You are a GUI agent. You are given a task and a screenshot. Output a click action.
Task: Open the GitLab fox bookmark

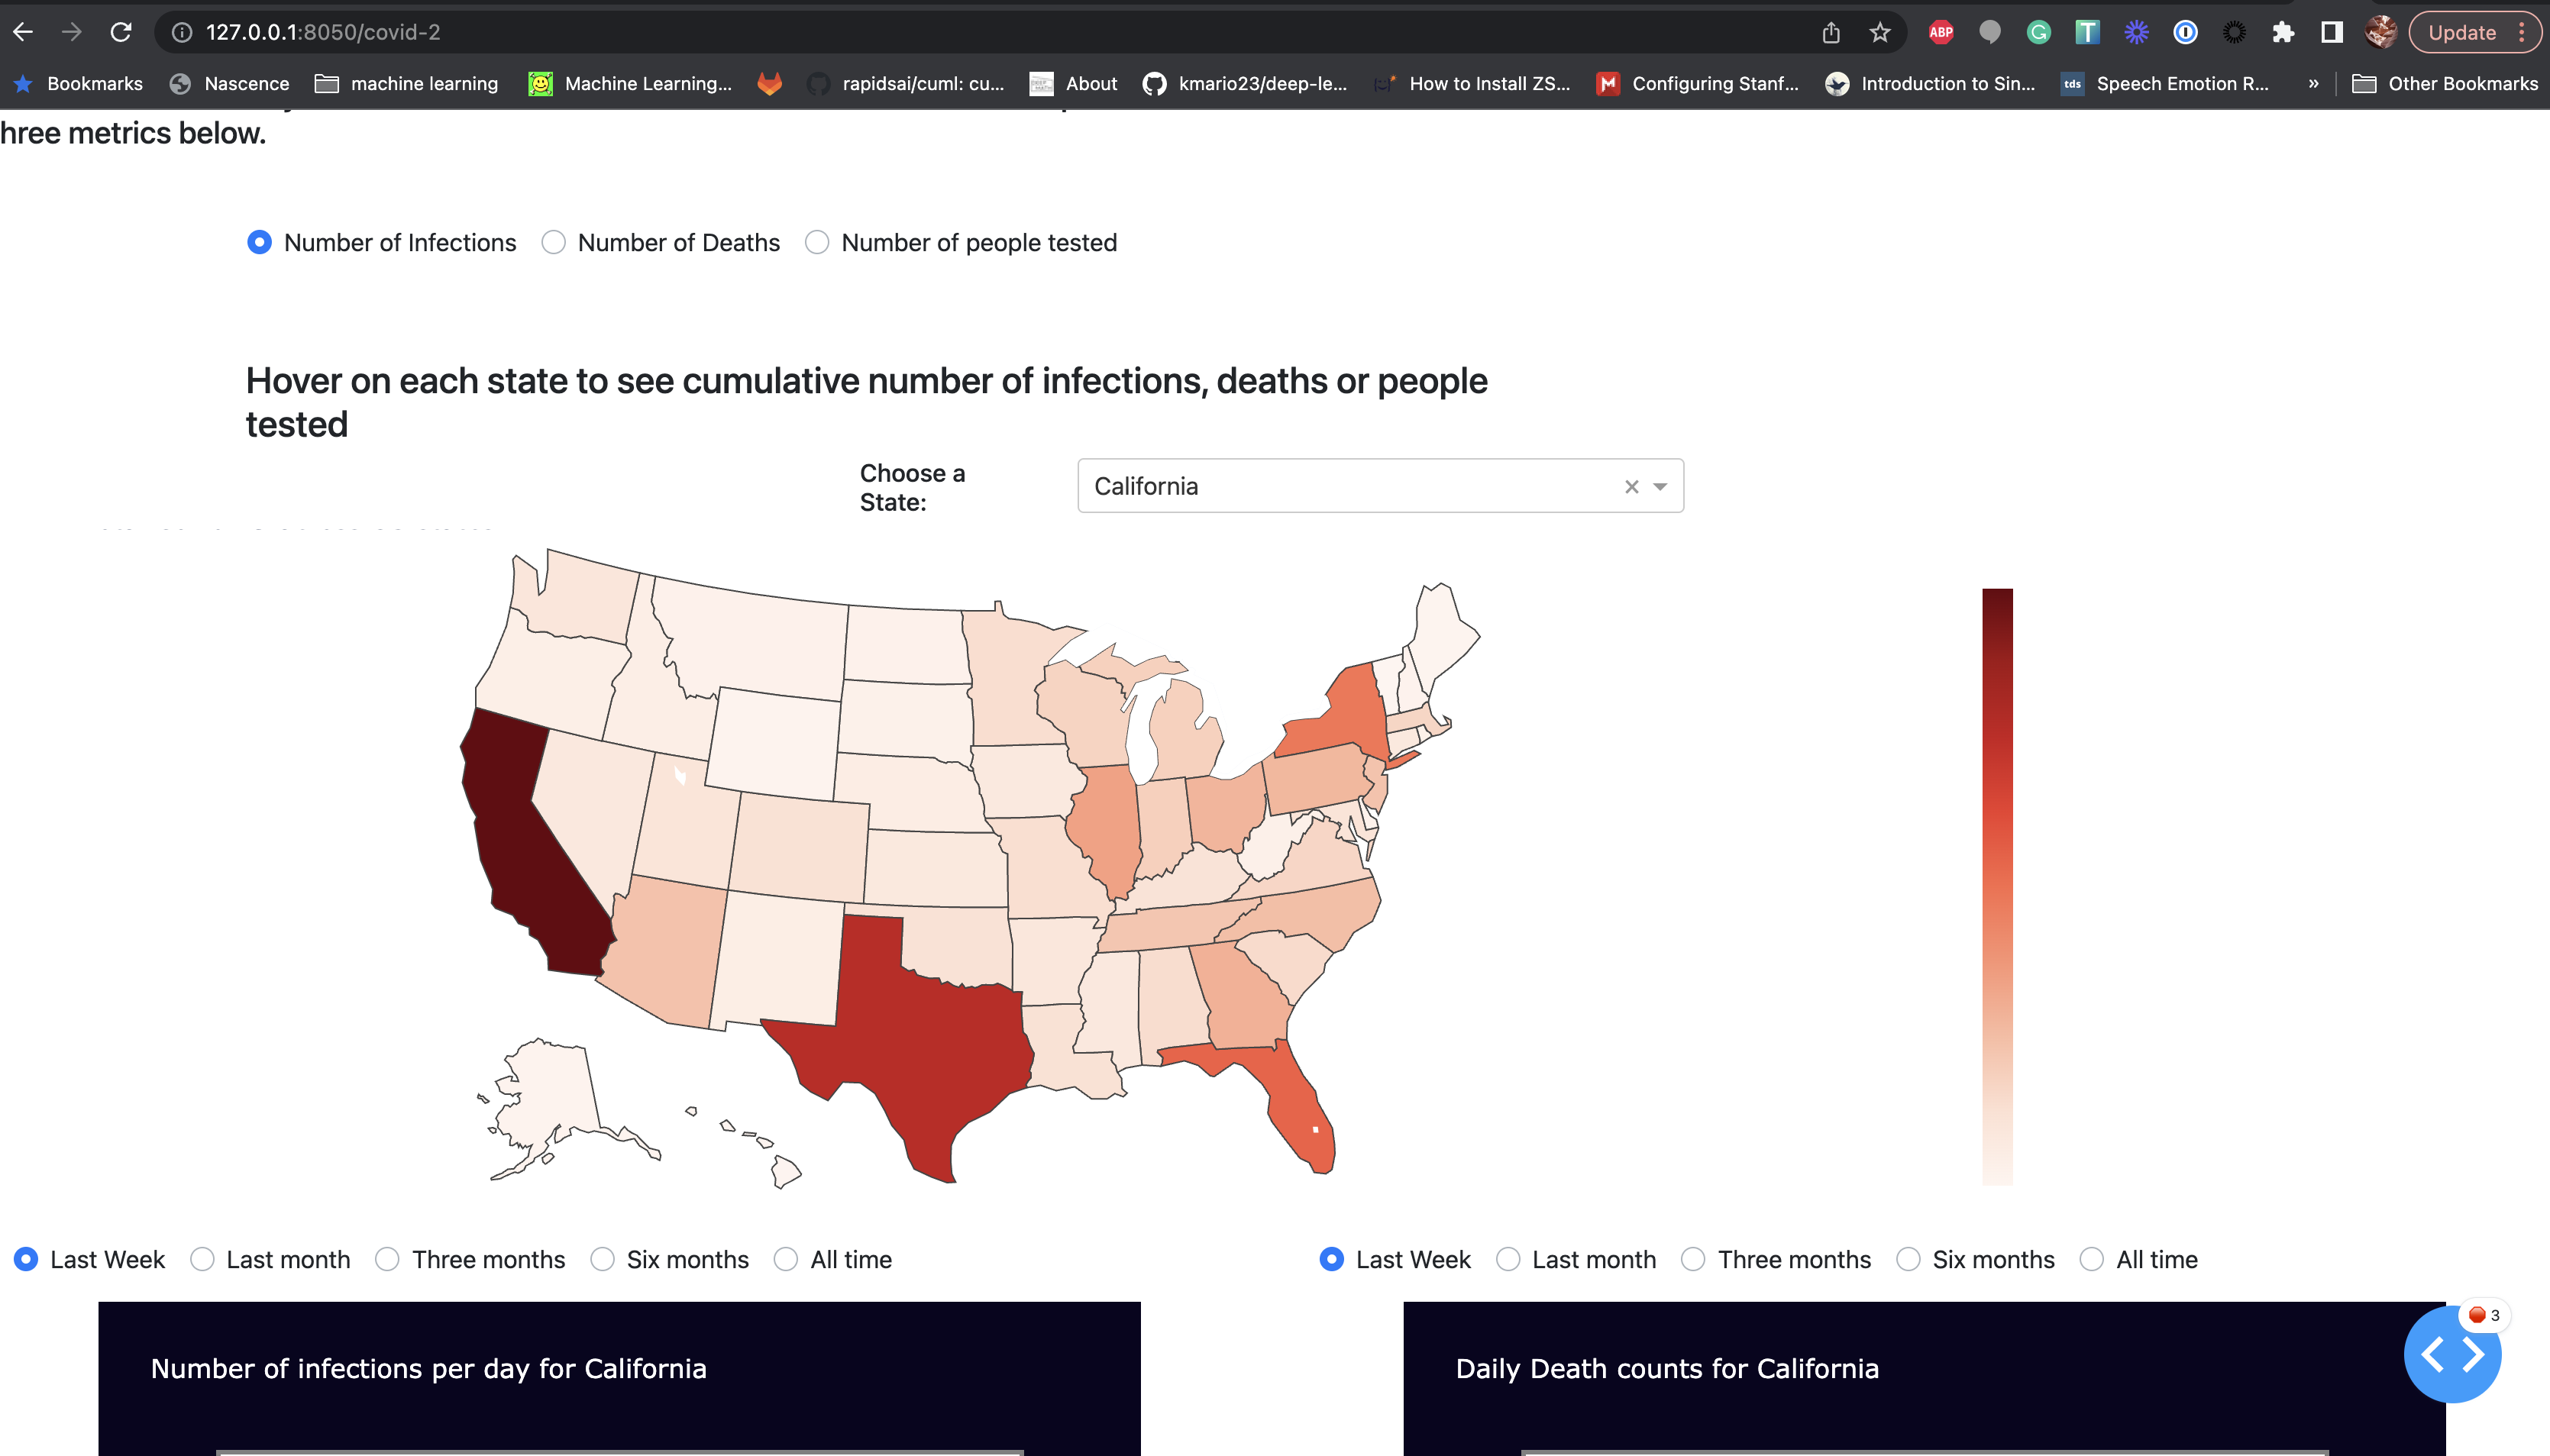point(769,84)
